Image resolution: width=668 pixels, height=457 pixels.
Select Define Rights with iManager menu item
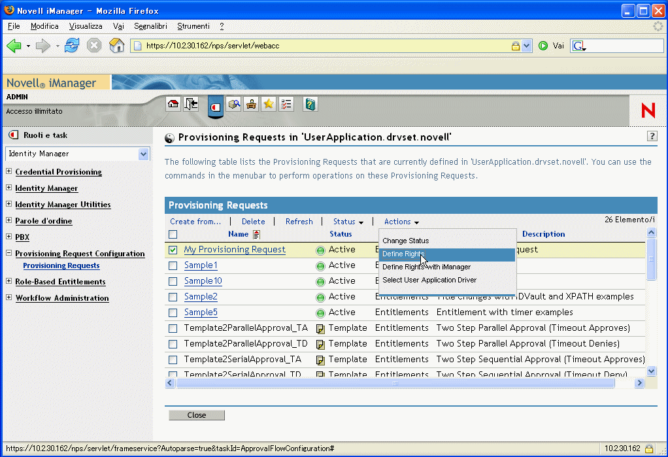click(426, 267)
